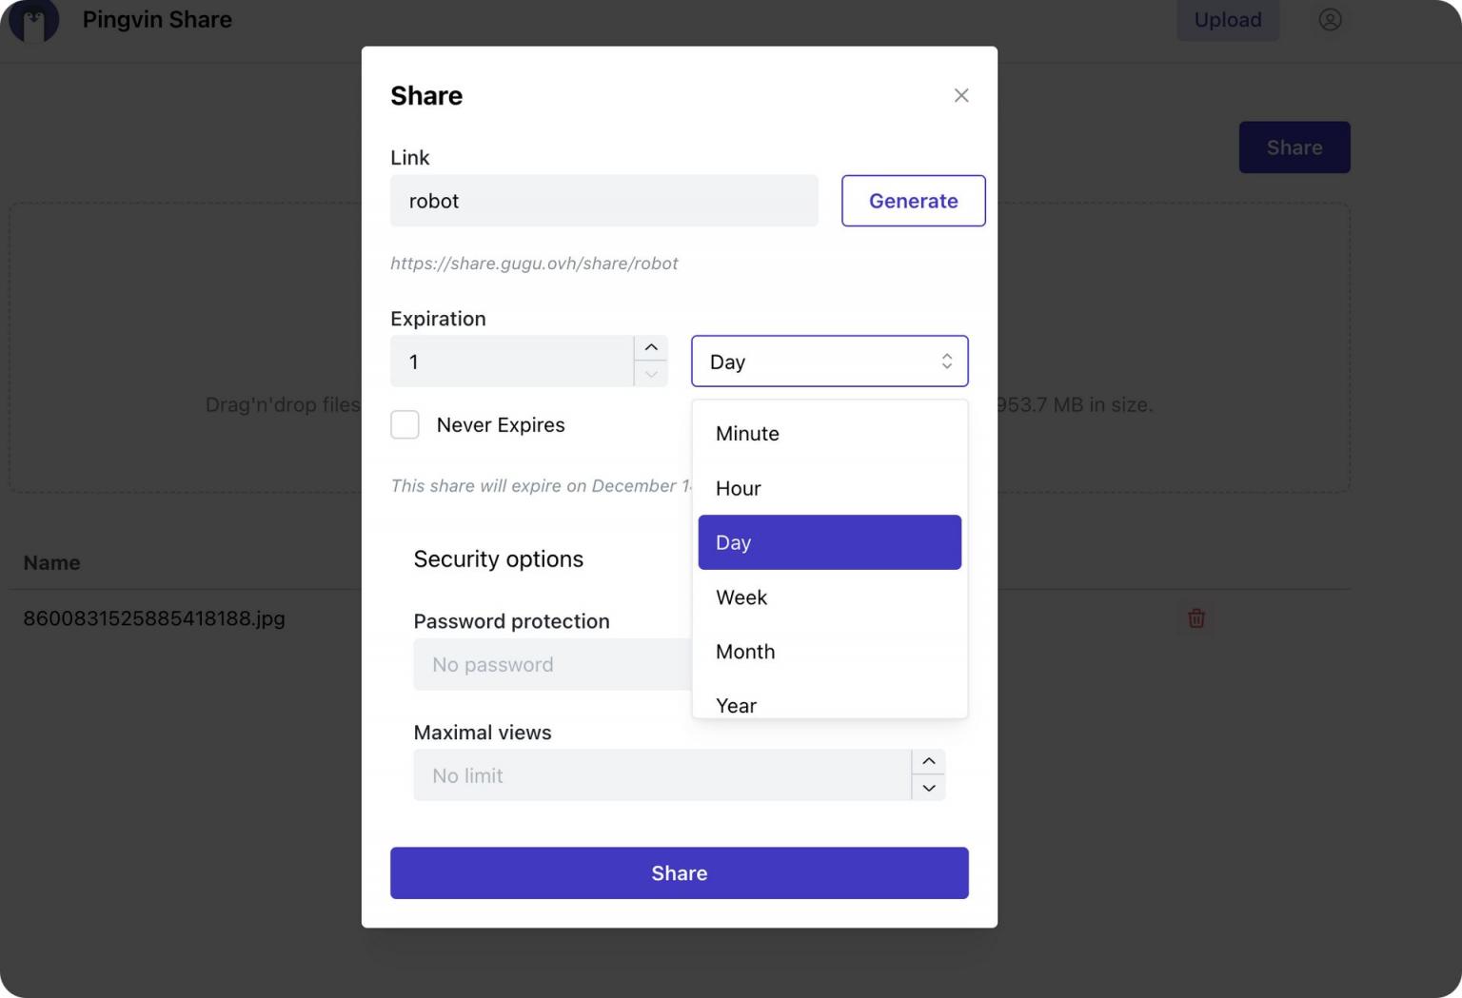The image size is (1462, 998).
Task: Close the Share dialog with the X icon
Action: click(961, 95)
